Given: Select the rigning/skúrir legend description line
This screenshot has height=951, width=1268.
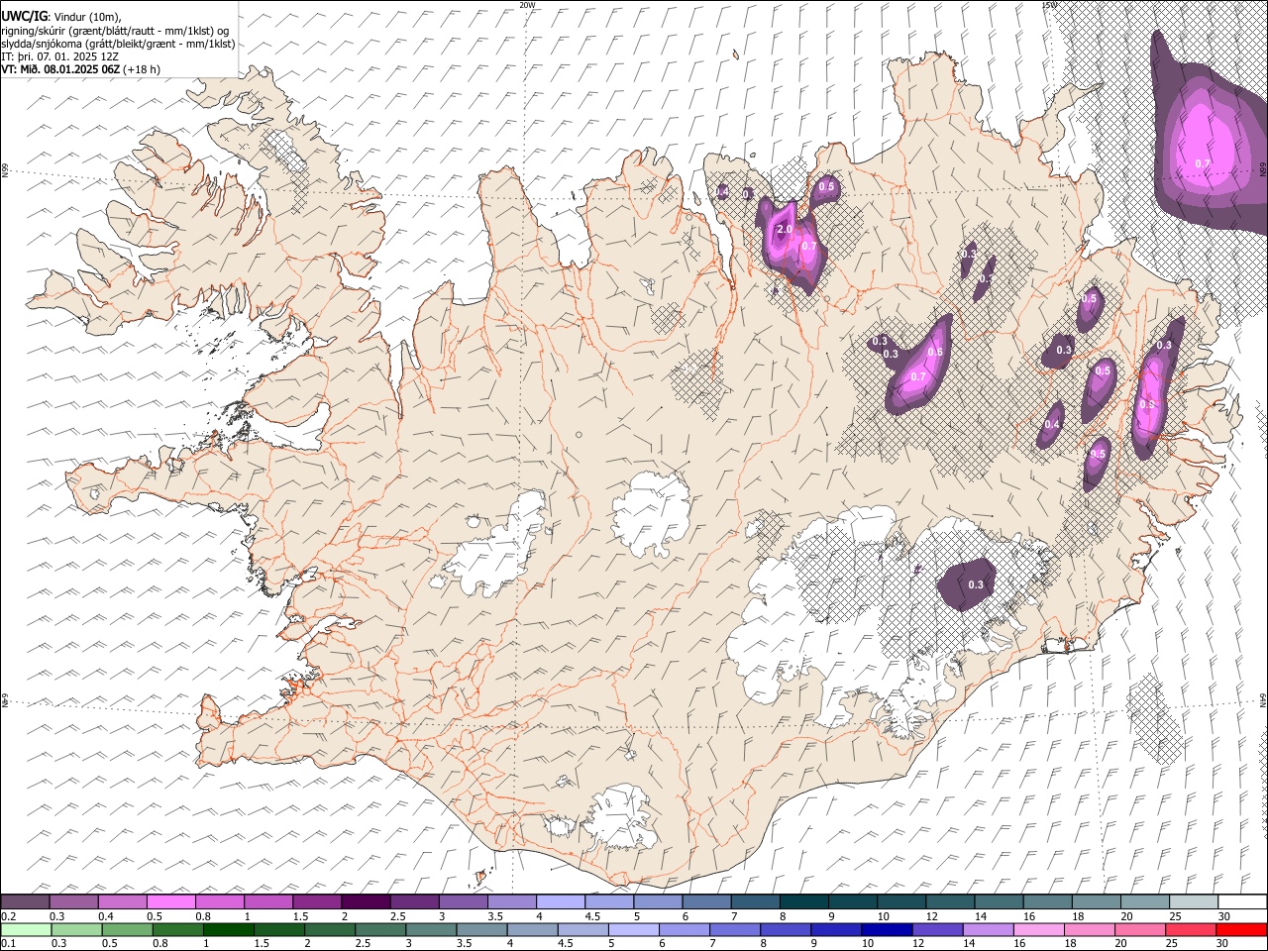Looking at the screenshot, I should [116, 31].
